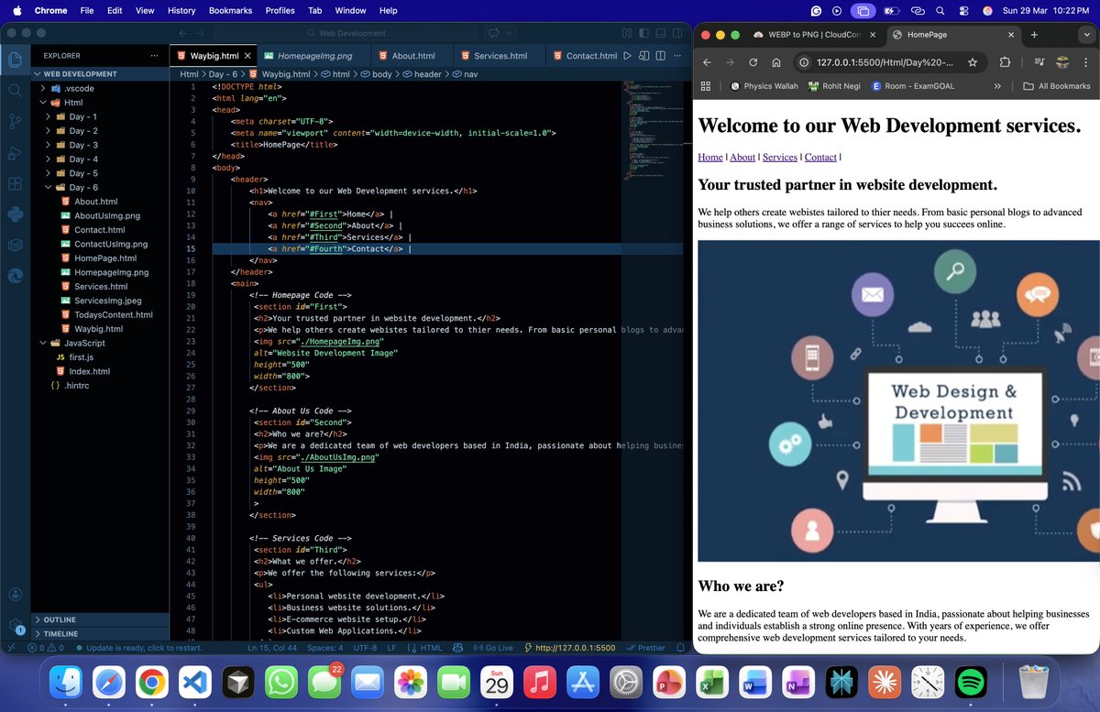The image size is (1100, 712).
Task: Click the Home link on the web page
Action: tap(710, 157)
